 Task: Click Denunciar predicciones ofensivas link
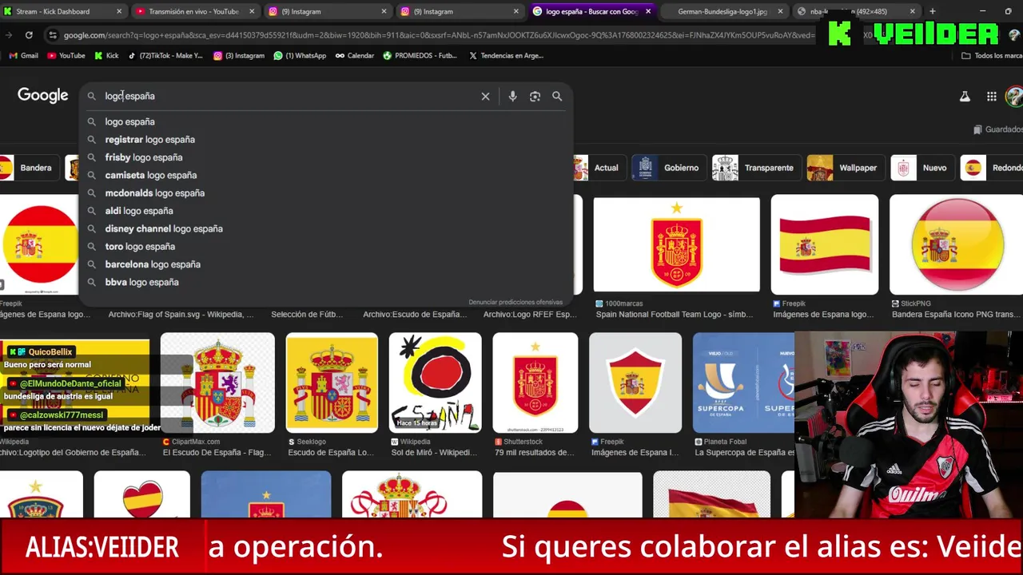pyautogui.click(x=515, y=302)
